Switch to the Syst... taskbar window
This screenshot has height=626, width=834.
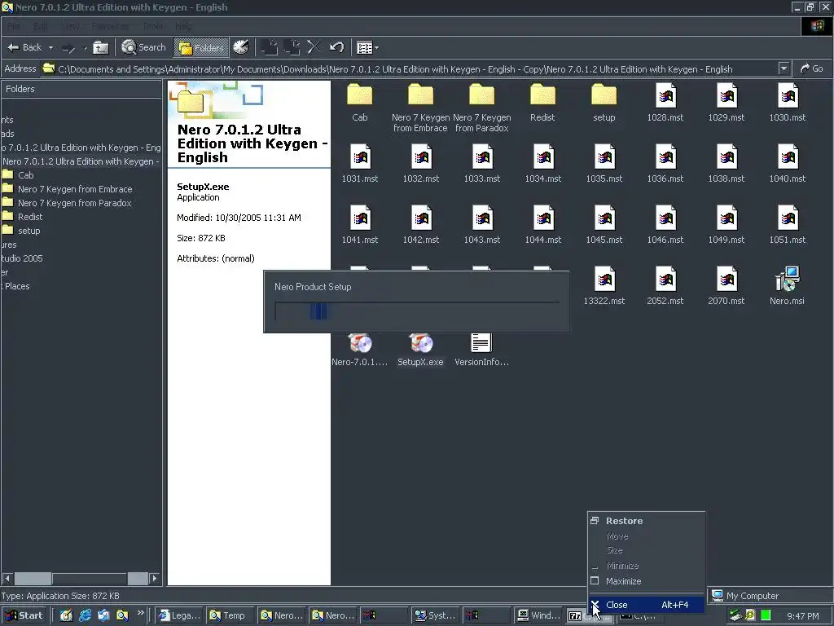coord(435,615)
